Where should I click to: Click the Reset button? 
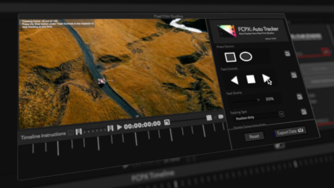254,137
